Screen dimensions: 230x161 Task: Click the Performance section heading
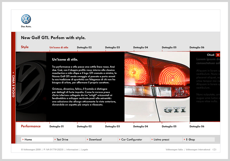(x=31, y=126)
